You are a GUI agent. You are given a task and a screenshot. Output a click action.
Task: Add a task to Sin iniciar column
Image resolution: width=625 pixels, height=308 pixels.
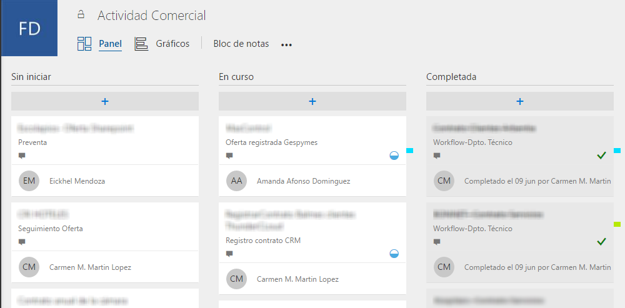[105, 101]
